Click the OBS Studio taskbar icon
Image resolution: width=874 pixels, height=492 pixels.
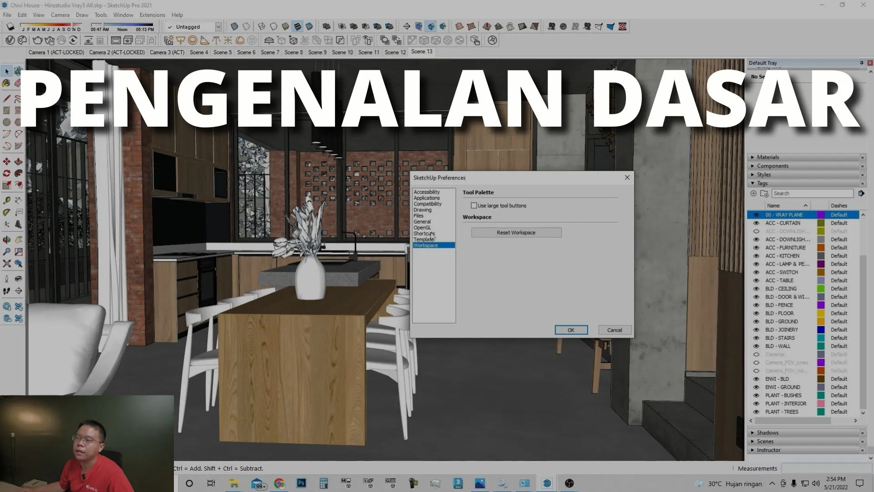569,483
